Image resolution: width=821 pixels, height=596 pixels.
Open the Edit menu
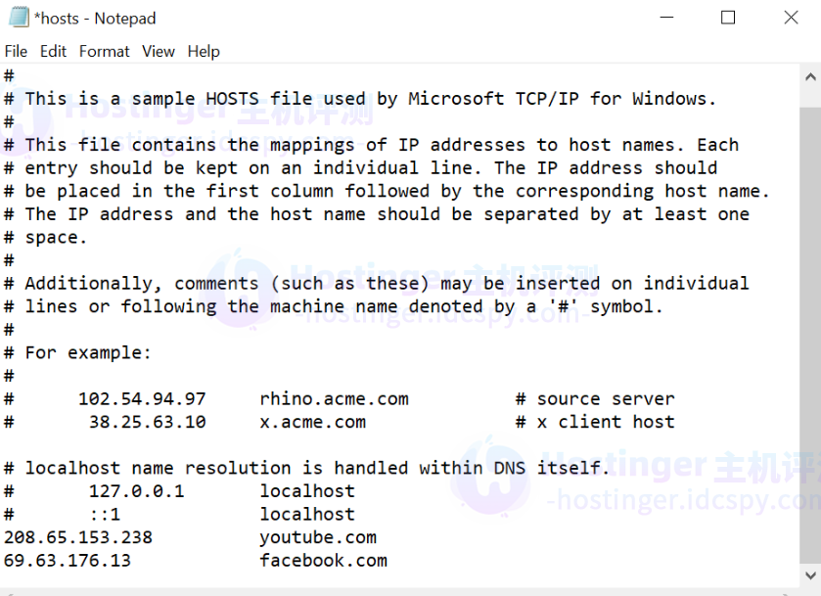(x=53, y=51)
